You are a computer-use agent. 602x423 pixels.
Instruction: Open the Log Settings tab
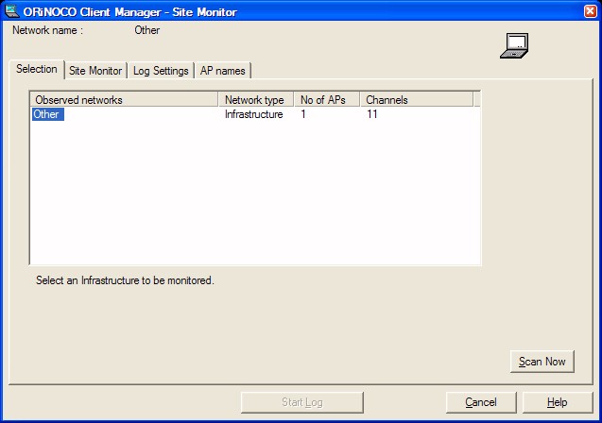click(161, 71)
